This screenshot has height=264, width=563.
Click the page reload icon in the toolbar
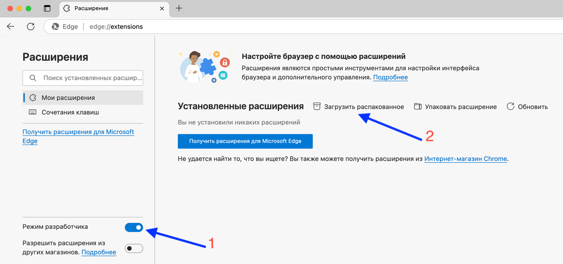tap(31, 26)
